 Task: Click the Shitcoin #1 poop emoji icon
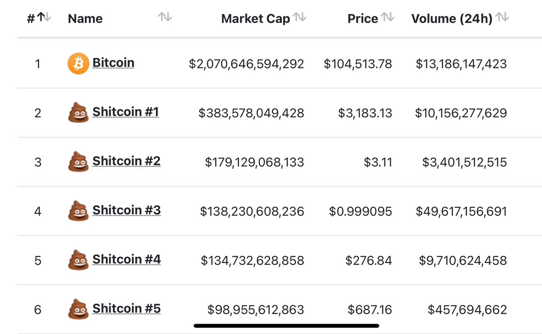[x=78, y=113]
